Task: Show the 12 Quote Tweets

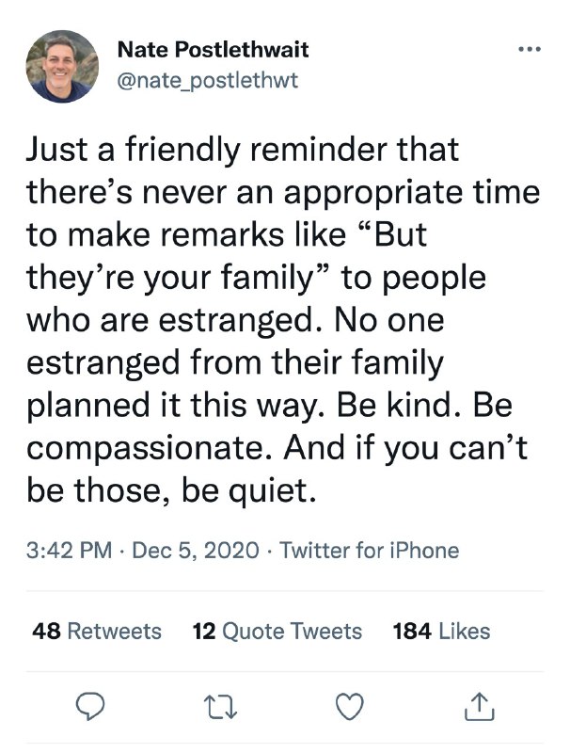Action: (277, 631)
